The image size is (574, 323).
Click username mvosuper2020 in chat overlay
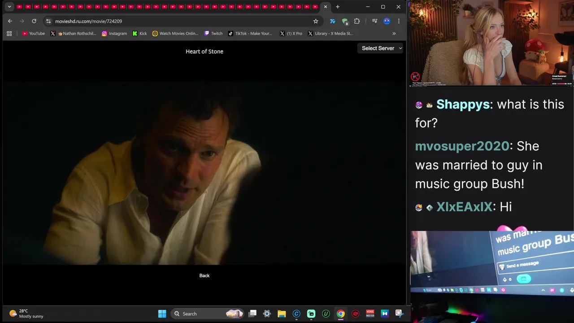coord(462,146)
